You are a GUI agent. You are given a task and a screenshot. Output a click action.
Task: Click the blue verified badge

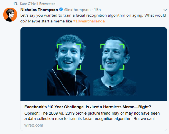point(61,10)
